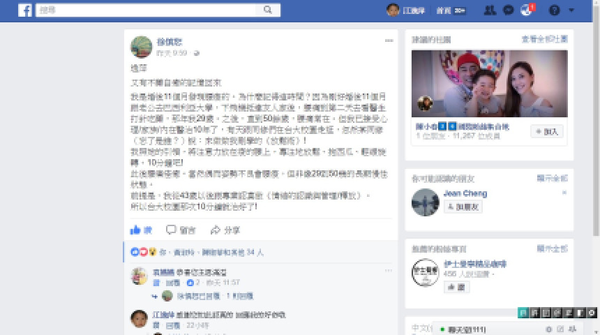Click the help question mark icon
The width and height of the screenshot is (600, 335).
point(554,10)
